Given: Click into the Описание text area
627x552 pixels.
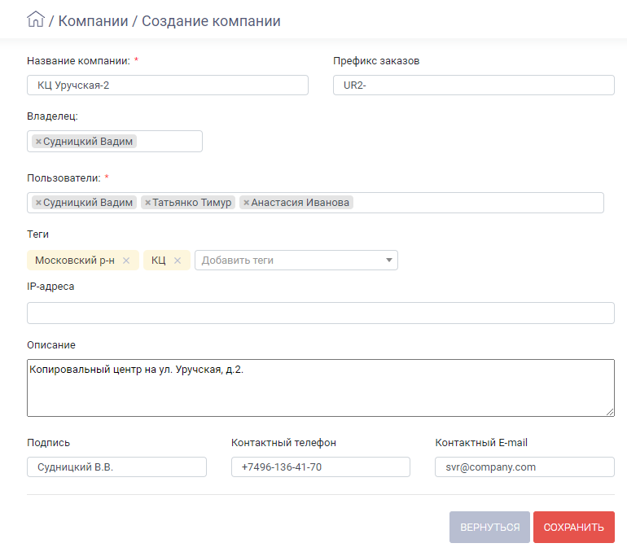Looking at the screenshot, I should (x=321, y=388).
